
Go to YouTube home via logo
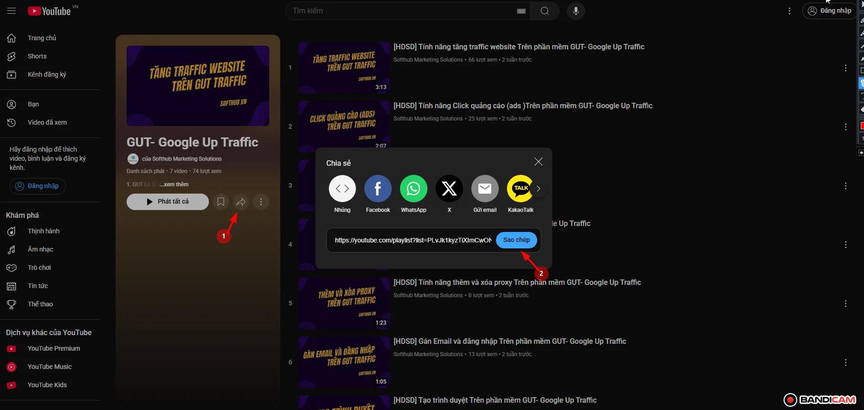[x=49, y=11]
